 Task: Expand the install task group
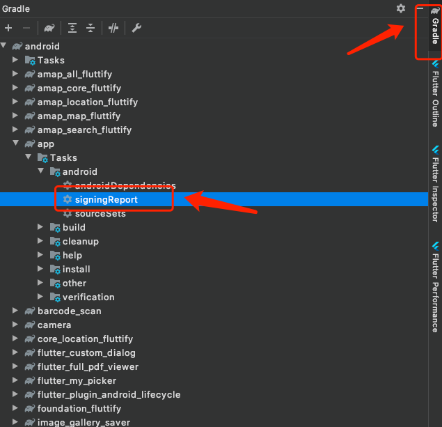(x=40, y=268)
